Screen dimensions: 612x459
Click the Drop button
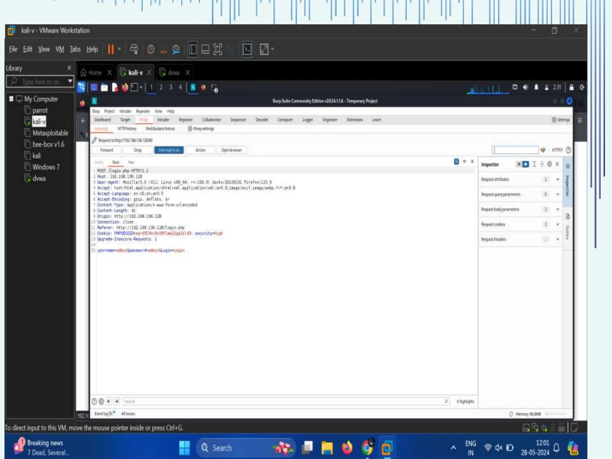coord(137,150)
